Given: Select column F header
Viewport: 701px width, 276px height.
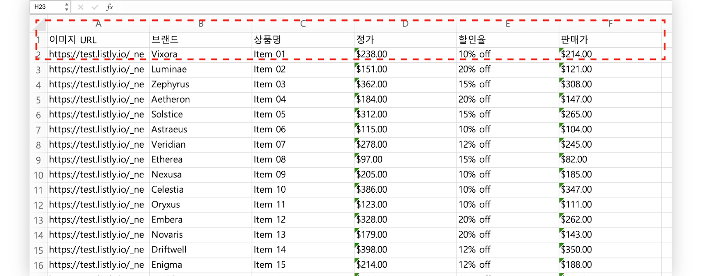Looking at the screenshot, I should [610, 24].
